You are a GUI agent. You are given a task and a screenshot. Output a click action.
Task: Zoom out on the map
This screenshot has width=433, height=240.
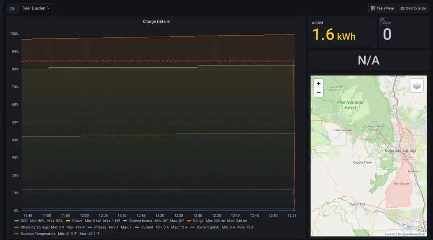click(318, 93)
